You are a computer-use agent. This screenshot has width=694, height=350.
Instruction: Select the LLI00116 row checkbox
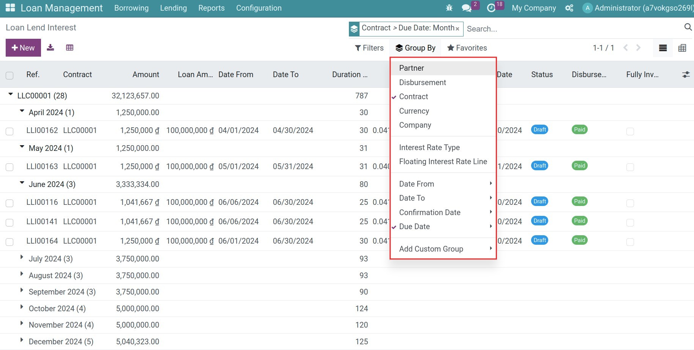[x=9, y=203]
